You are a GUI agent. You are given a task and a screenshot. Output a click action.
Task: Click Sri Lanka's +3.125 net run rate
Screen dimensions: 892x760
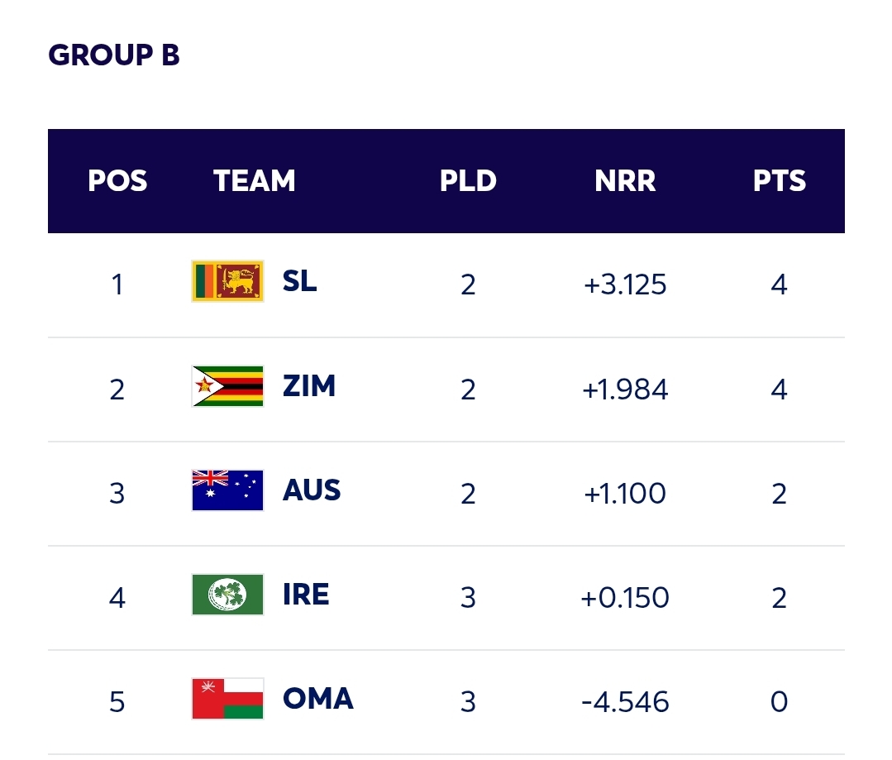pos(625,285)
